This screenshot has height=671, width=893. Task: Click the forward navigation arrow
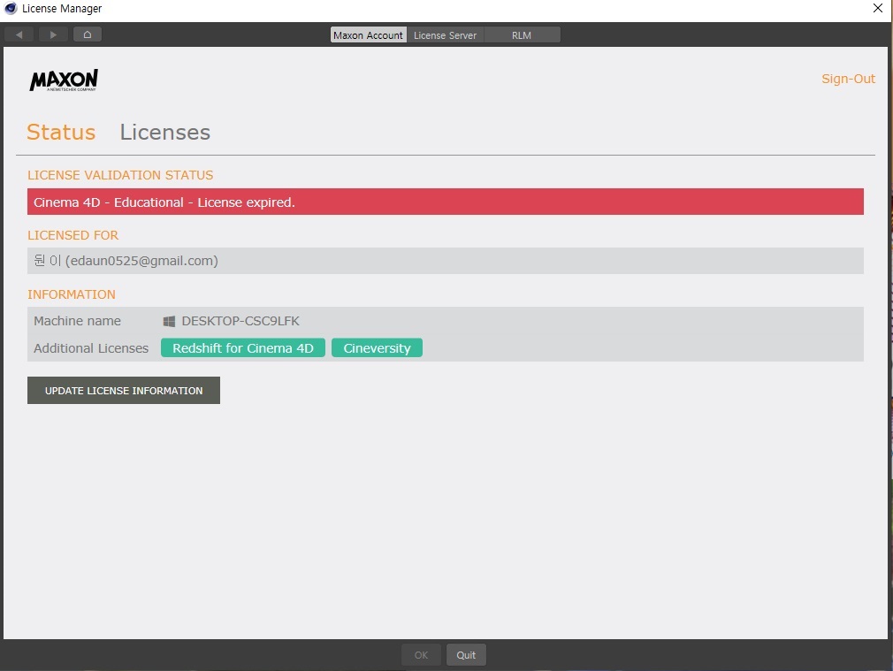point(53,34)
